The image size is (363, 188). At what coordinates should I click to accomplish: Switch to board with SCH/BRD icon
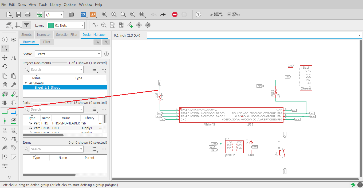[x=40, y=14]
